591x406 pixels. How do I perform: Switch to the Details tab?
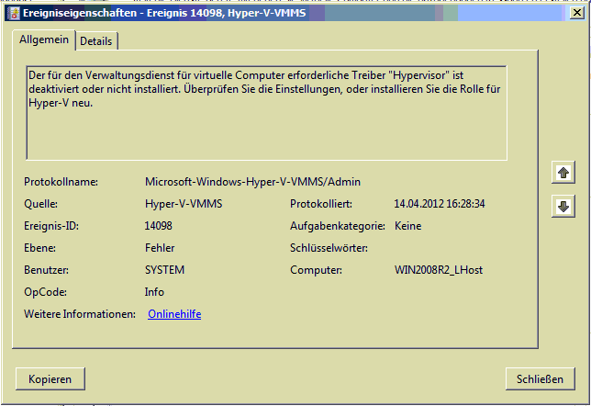pos(96,41)
